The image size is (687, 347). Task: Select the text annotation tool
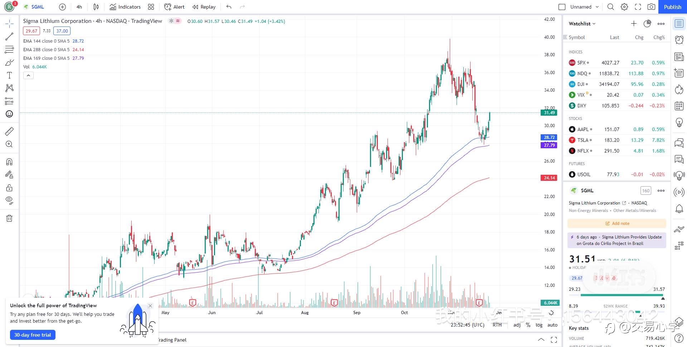[9, 75]
